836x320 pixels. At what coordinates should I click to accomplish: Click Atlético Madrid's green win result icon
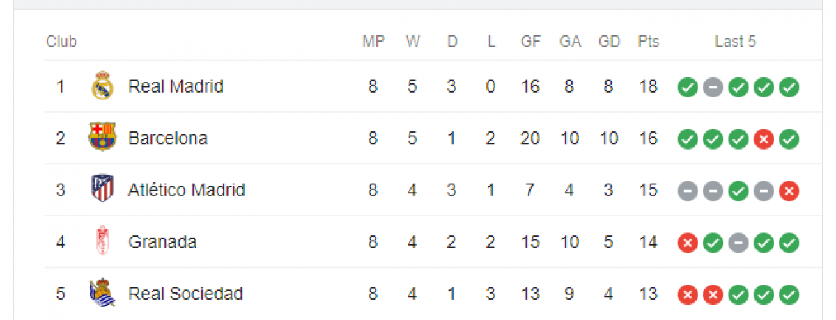click(x=738, y=191)
